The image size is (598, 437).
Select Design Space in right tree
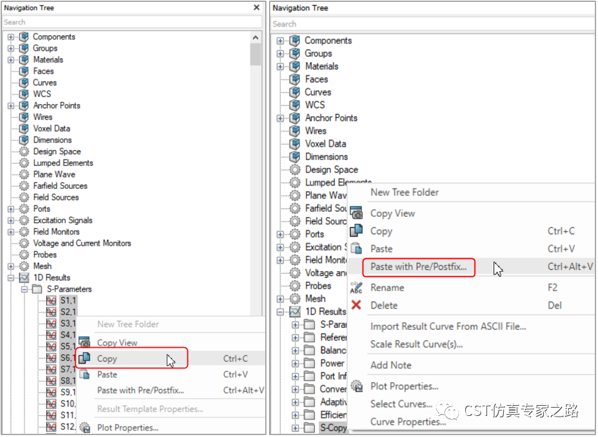point(332,170)
